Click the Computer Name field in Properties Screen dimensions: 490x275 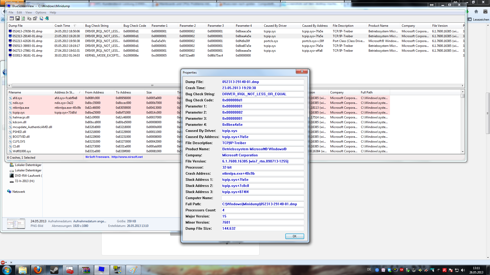263,198
